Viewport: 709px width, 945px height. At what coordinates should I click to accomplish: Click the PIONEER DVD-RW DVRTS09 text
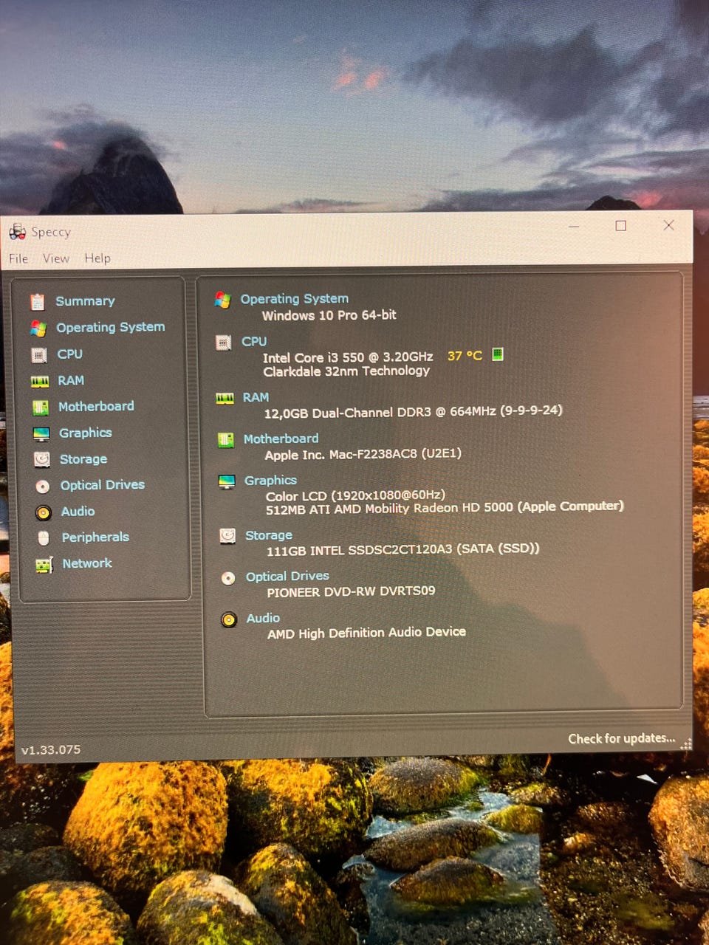click(351, 591)
